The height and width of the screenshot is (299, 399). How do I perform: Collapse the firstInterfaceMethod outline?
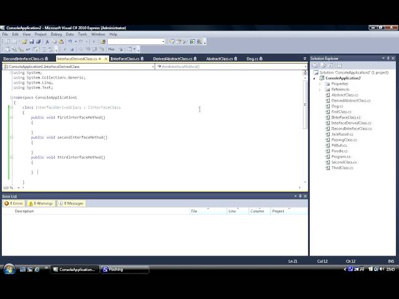pos(11,118)
